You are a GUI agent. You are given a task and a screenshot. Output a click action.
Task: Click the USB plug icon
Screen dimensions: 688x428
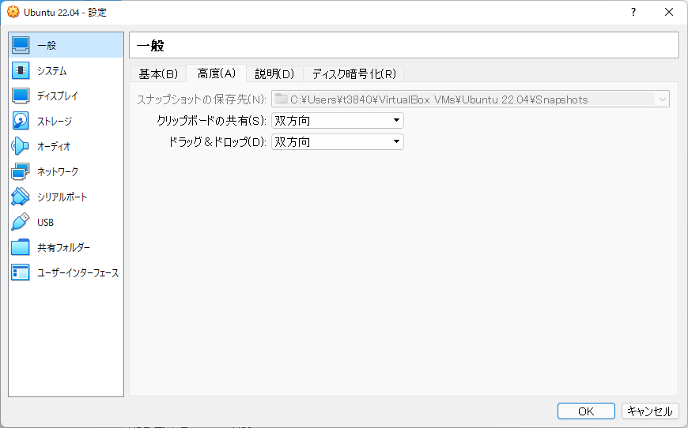(21, 222)
